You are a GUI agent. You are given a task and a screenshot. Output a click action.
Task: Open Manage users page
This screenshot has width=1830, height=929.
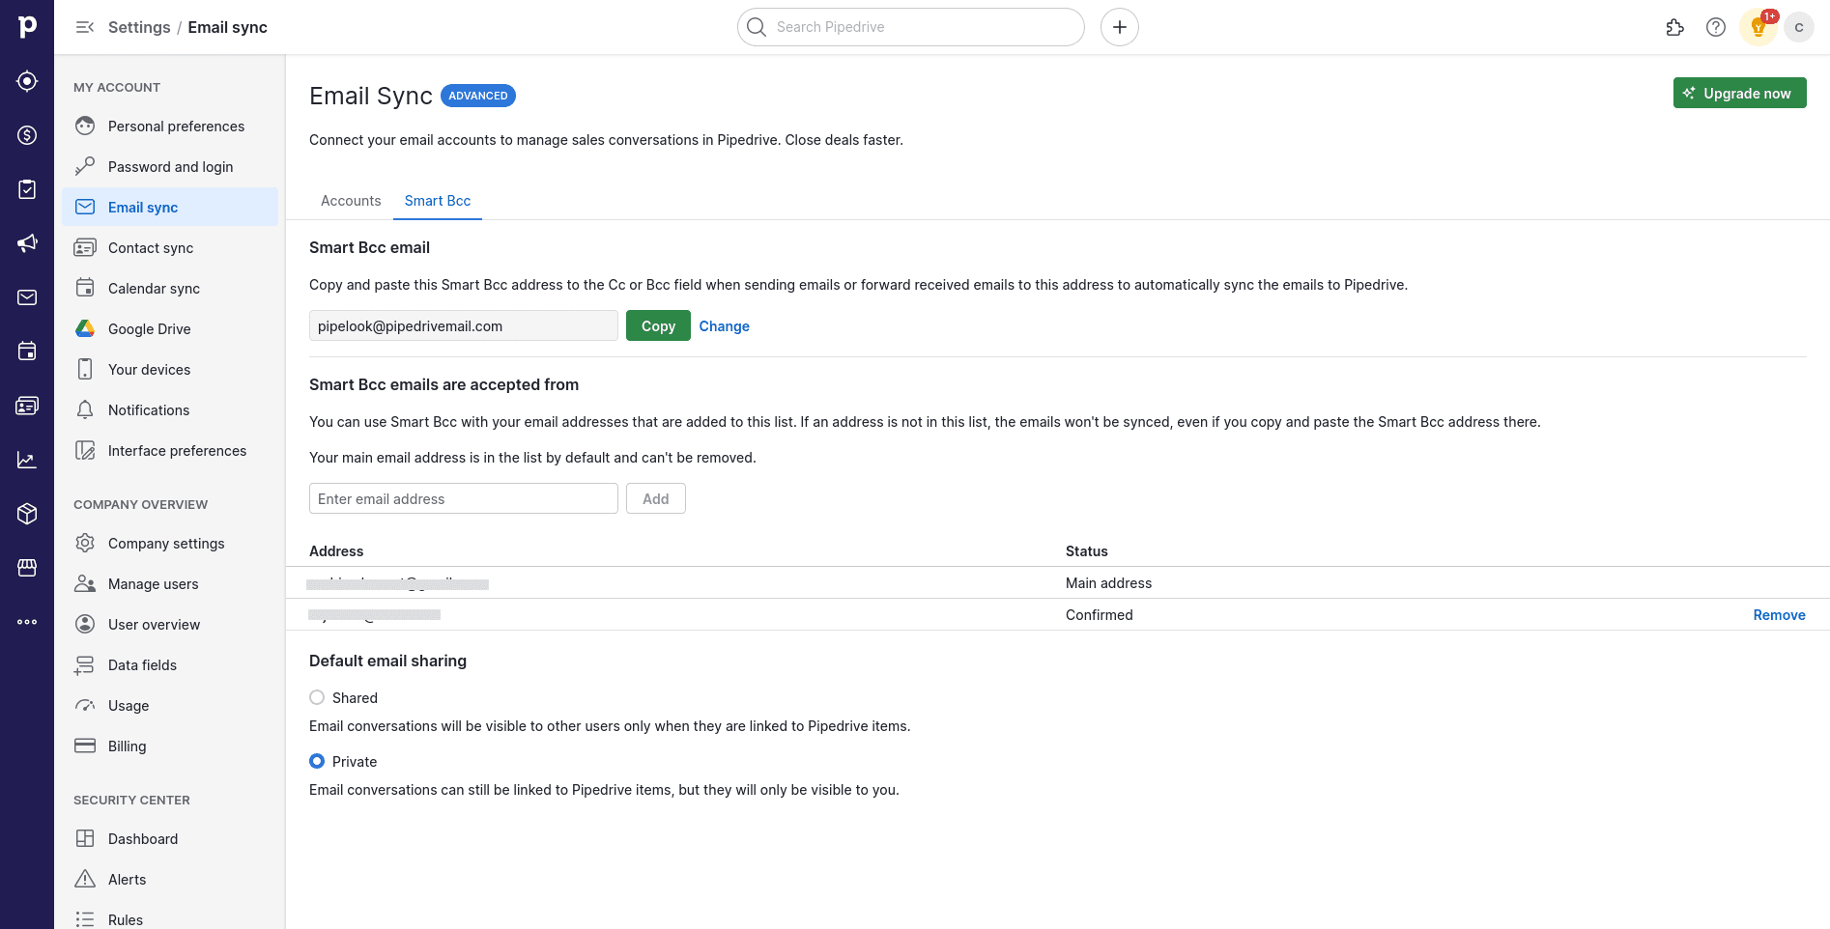[x=170, y=584]
